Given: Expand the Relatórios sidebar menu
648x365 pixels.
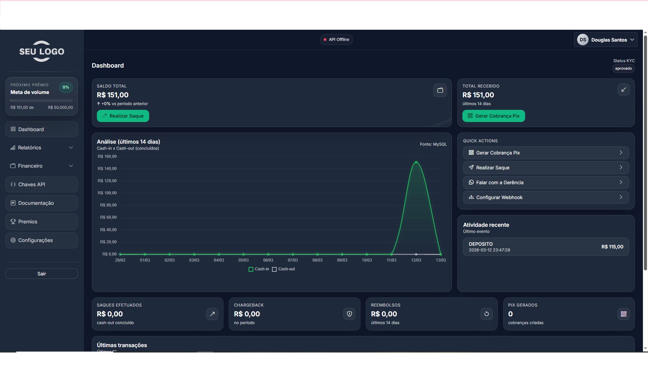Looking at the screenshot, I should tap(42, 148).
